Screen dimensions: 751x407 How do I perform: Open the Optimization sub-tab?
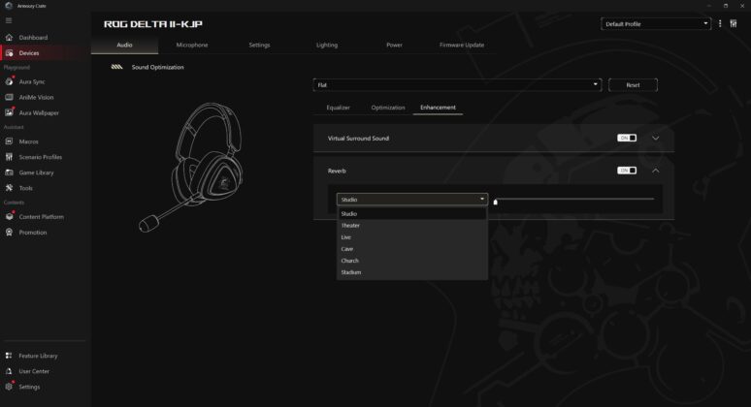[388, 108]
